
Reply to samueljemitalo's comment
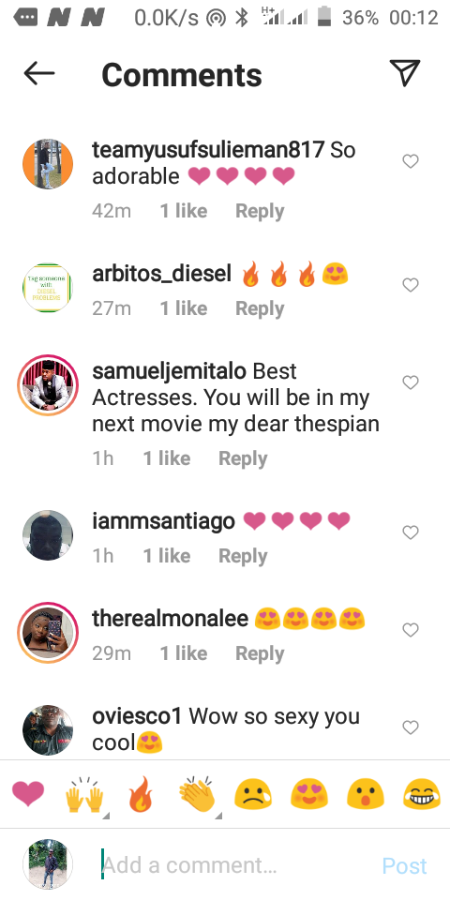click(x=243, y=458)
